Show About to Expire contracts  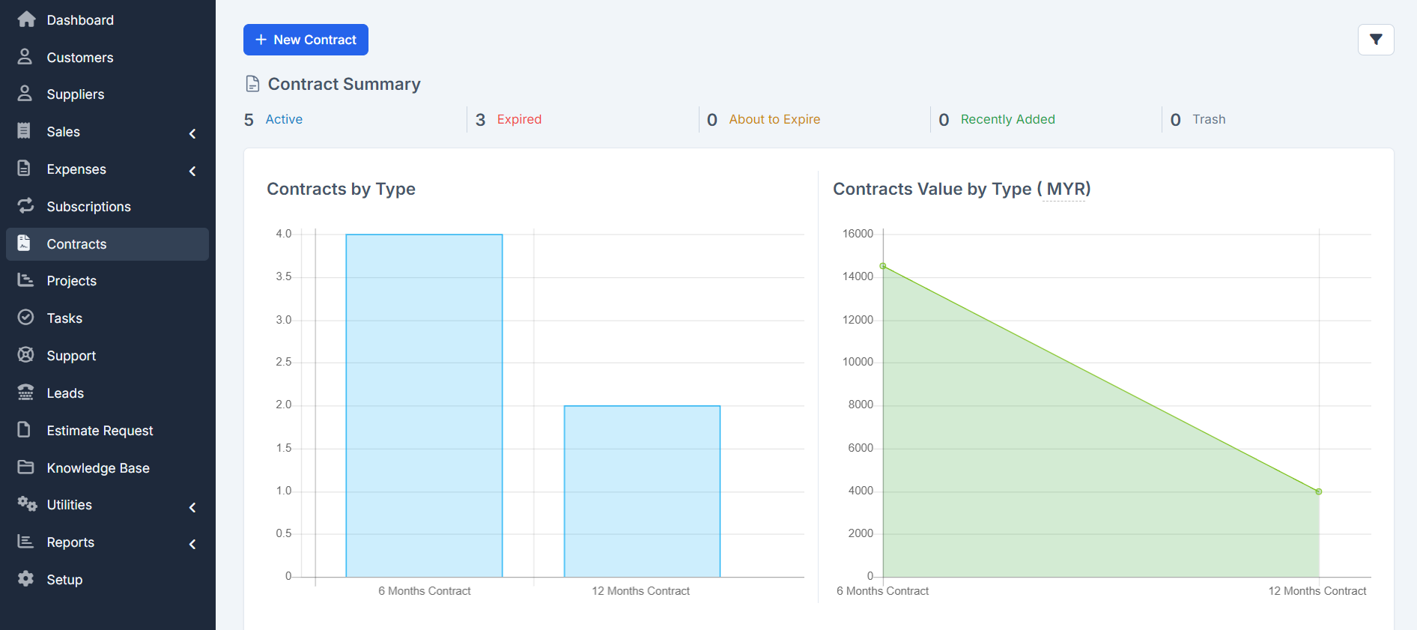pyautogui.click(x=774, y=120)
